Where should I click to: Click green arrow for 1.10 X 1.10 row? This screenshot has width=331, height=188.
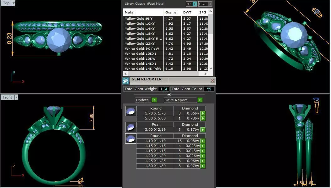[x=203, y=141]
